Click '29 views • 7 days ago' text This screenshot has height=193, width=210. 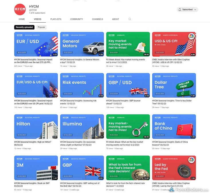tap(160, 107)
